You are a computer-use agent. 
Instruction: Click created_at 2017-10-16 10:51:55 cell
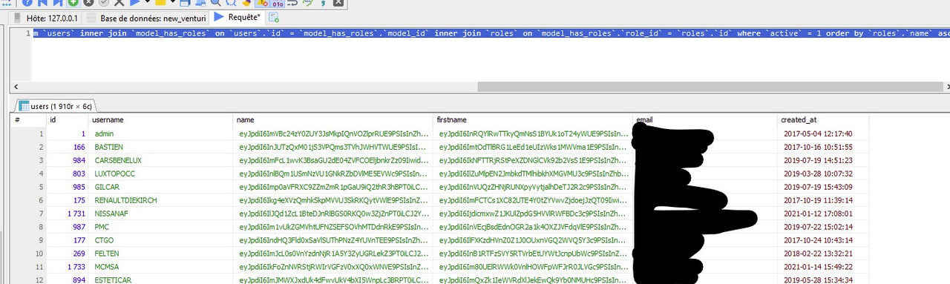tap(823, 147)
